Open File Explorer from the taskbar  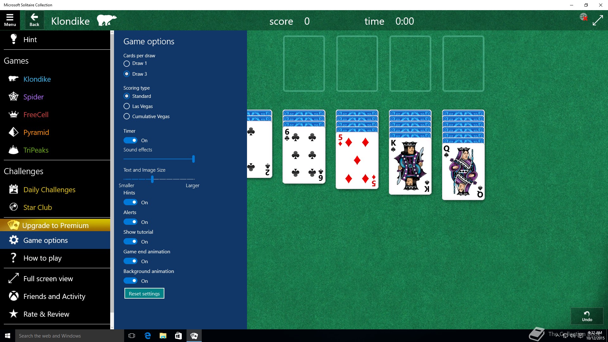coord(163,336)
